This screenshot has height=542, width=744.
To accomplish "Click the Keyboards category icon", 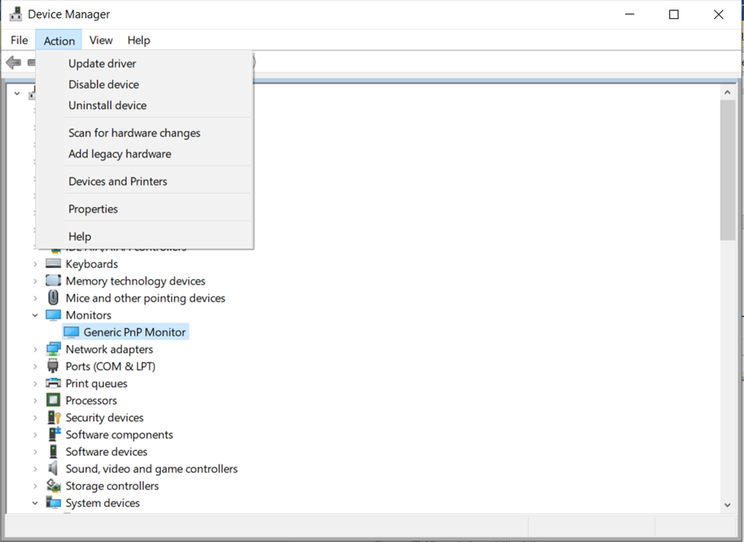I will pyautogui.click(x=52, y=263).
